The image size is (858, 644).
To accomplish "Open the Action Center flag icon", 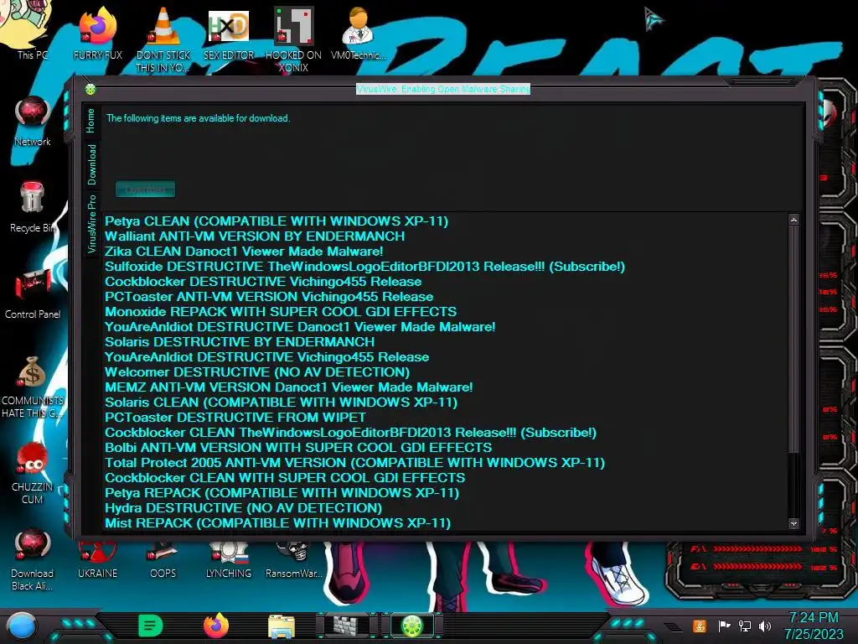I will [724, 626].
